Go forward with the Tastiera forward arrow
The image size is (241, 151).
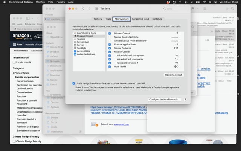[x=90, y=9]
